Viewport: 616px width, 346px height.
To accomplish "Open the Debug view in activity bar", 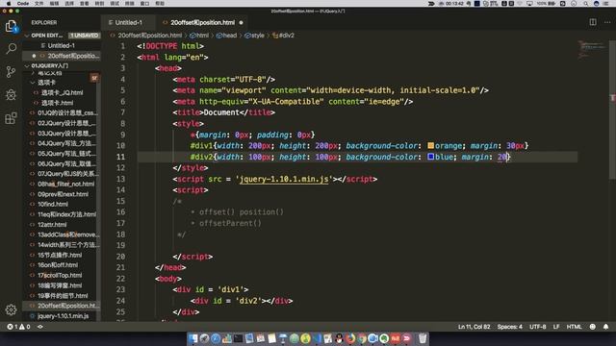I will point(11,94).
